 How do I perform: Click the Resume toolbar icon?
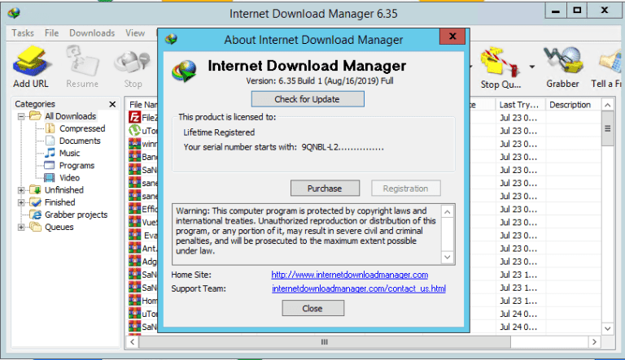82,67
